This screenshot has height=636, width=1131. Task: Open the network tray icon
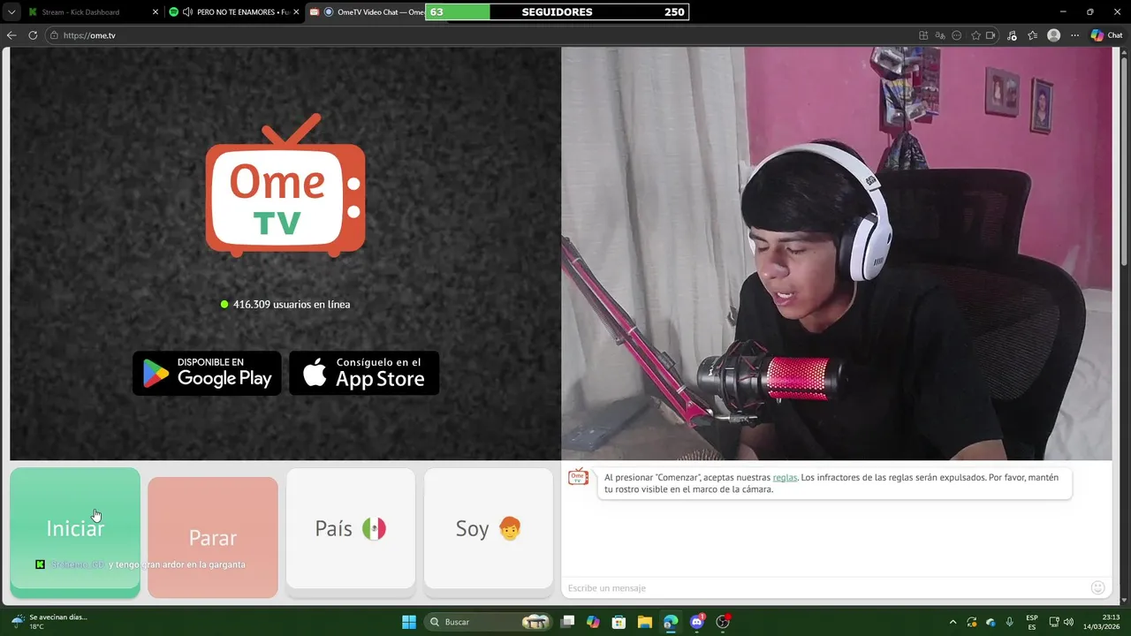pos(1054,622)
